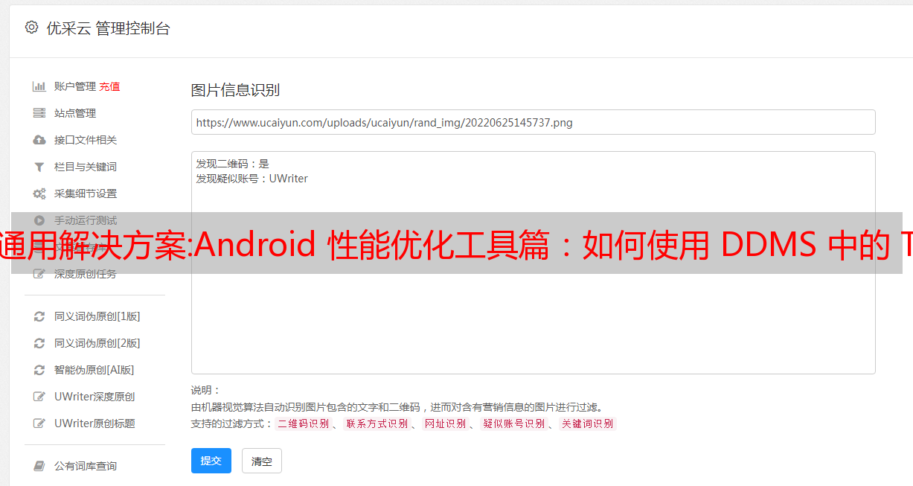Screen dimensions: 913x486
Task: Click the refresh icon for 智能伪原创[AI版]
Action: 39,370
